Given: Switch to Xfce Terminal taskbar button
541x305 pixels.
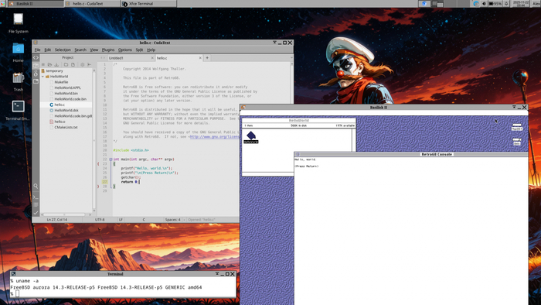Looking at the screenshot, I should coord(148,3).
